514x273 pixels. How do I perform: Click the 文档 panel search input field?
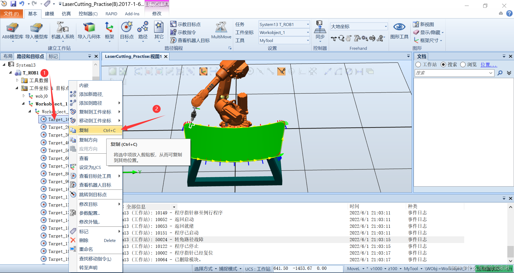pyautogui.click(x=454, y=73)
